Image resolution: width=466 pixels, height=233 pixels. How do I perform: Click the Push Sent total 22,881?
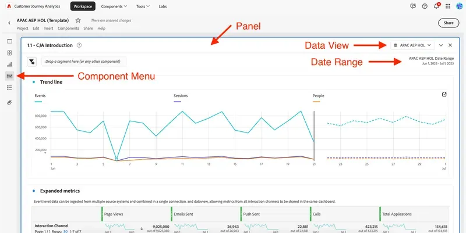(302, 227)
